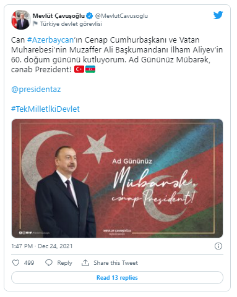Screen dimensions: 237x297
Task: Click the Türkiye devlet görevlisi label
Action: coord(71,24)
